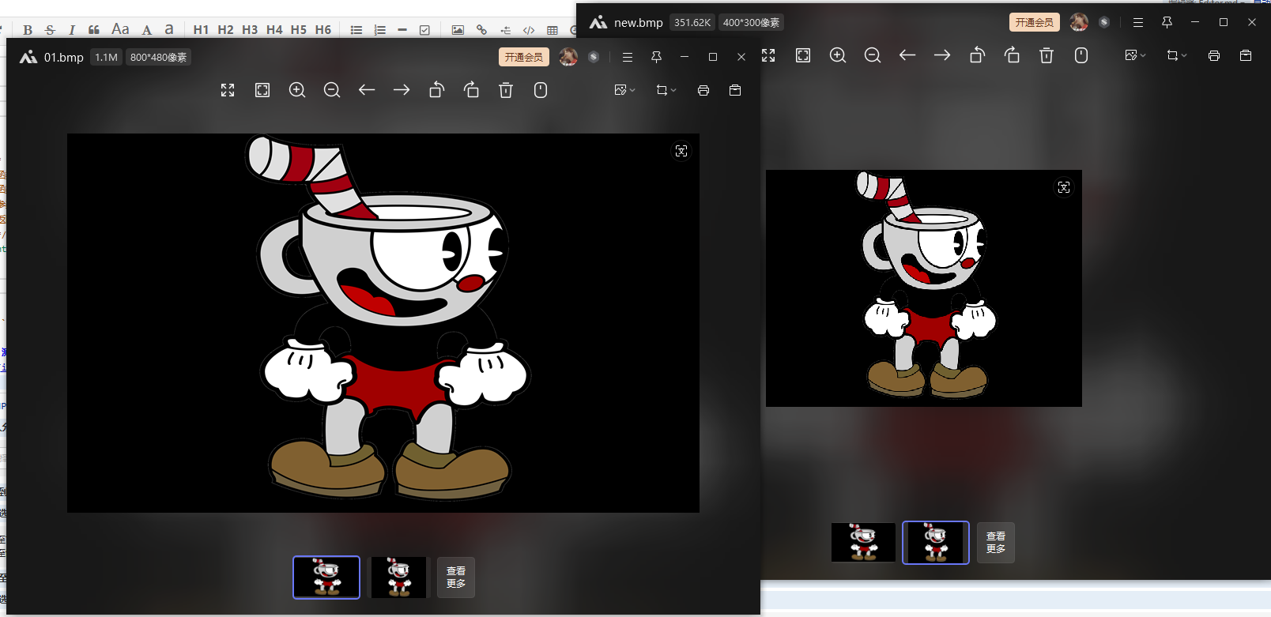This screenshot has height=617, width=1271.
Task: Select first thumbnail in new.bmp window
Action: click(x=863, y=543)
